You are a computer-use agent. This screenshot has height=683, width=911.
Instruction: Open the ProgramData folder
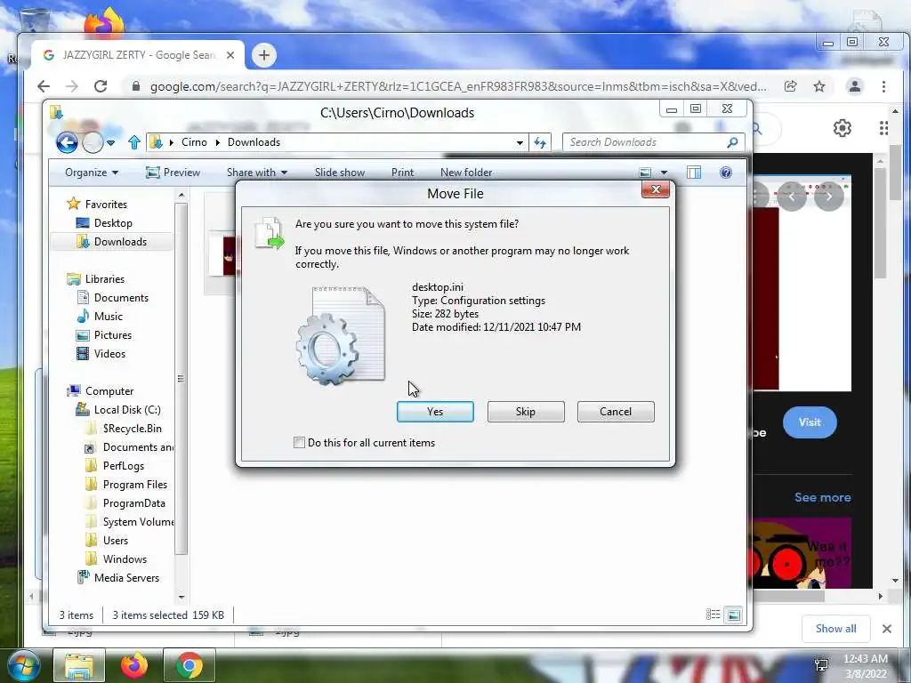[133, 503]
